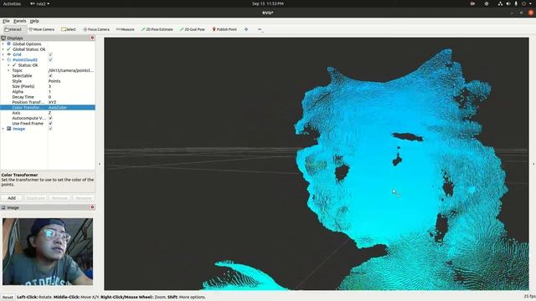Open the power menu icon in top bar
This screenshot has height=301, width=536.
pyautogui.click(x=523, y=3)
